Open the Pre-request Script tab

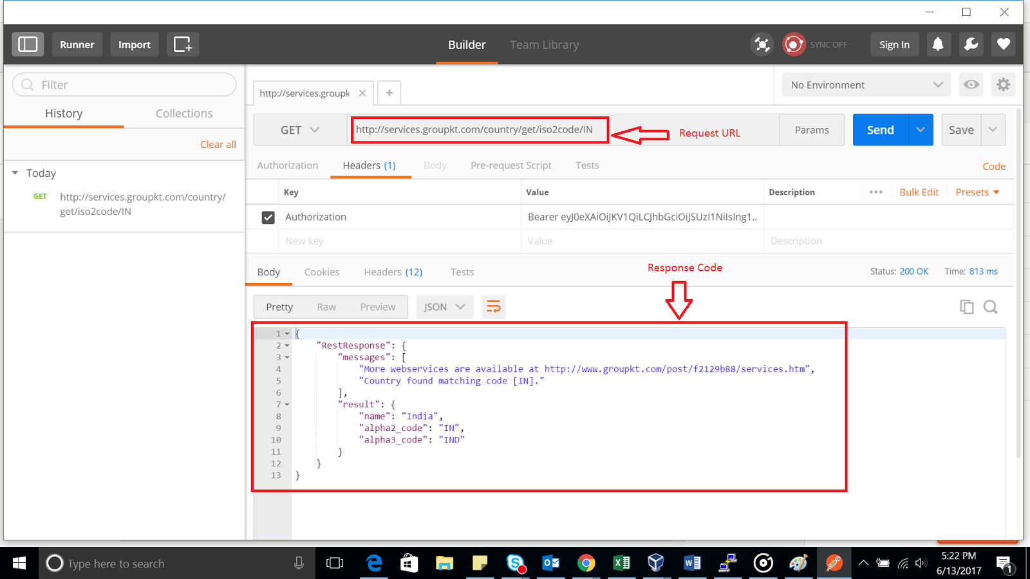point(511,165)
